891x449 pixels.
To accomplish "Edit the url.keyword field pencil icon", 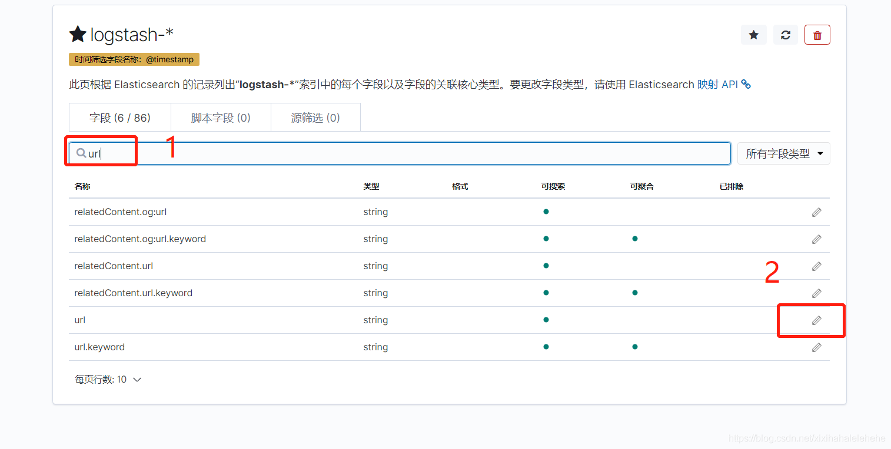I will coord(816,347).
